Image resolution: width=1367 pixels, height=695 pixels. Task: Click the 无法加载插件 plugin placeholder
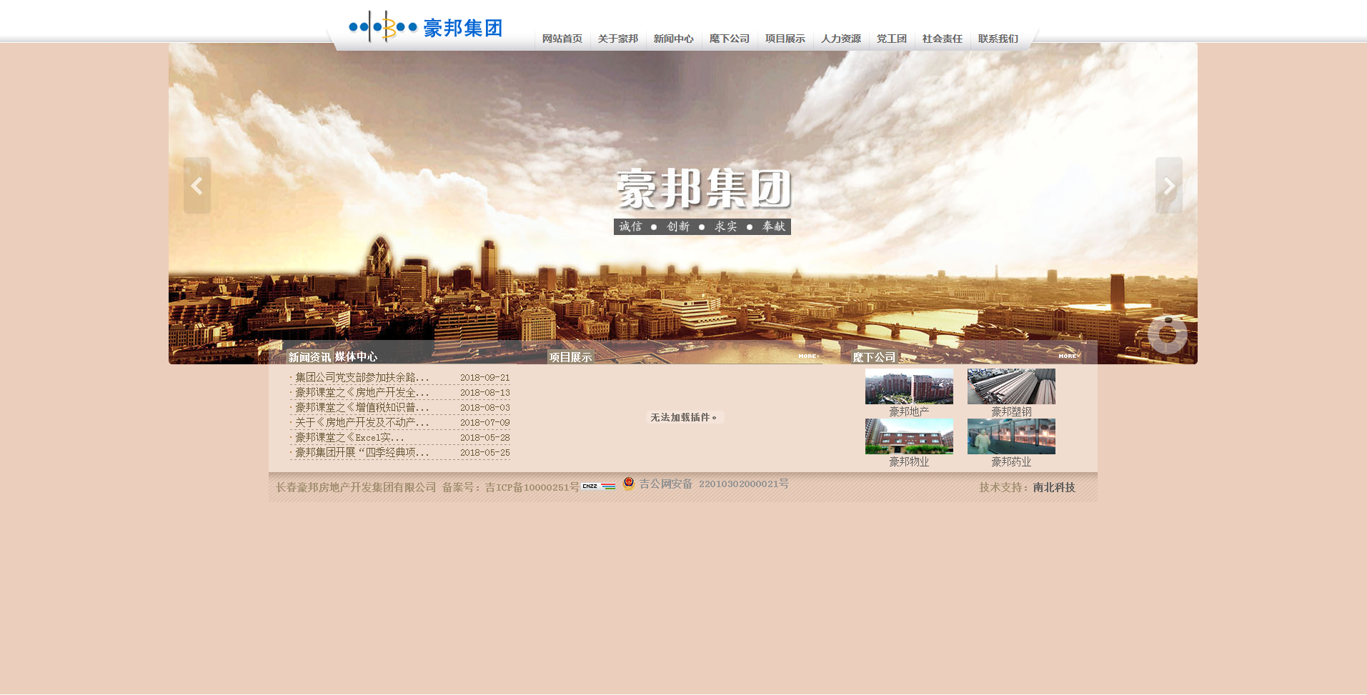point(685,417)
